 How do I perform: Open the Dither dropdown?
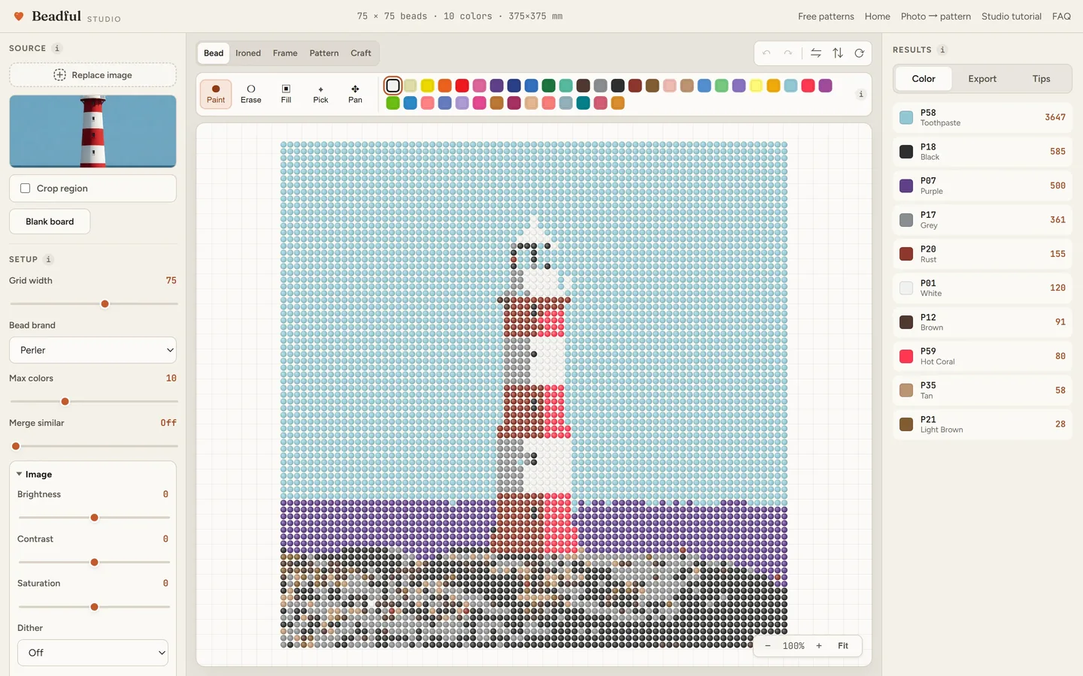[93, 653]
